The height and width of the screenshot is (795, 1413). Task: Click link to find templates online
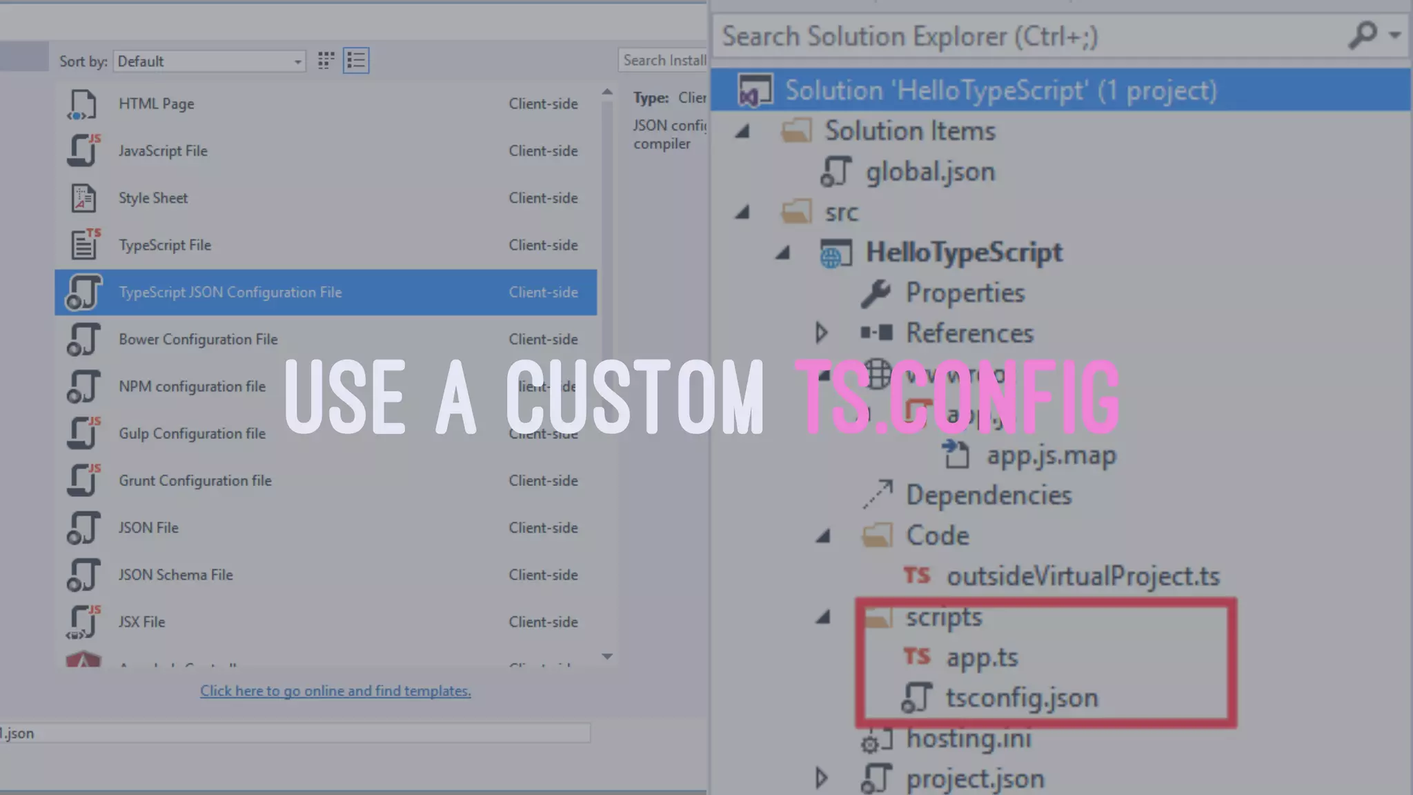coord(335,691)
